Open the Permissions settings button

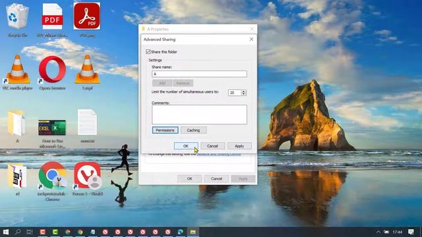[165, 130]
